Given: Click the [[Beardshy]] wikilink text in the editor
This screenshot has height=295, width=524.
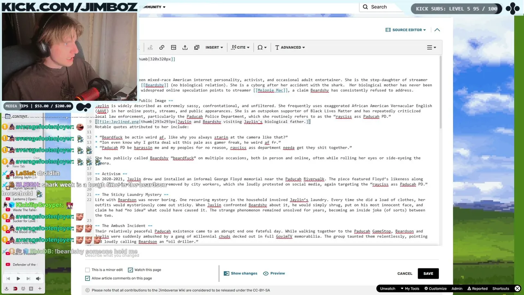Looking at the screenshot, I should click(154, 85).
